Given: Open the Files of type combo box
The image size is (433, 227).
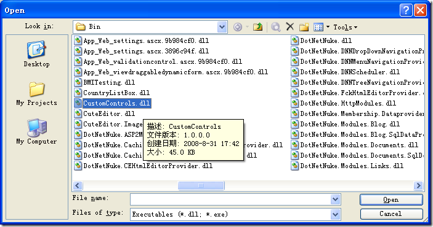Looking at the screenshot, I should pos(235,214).
